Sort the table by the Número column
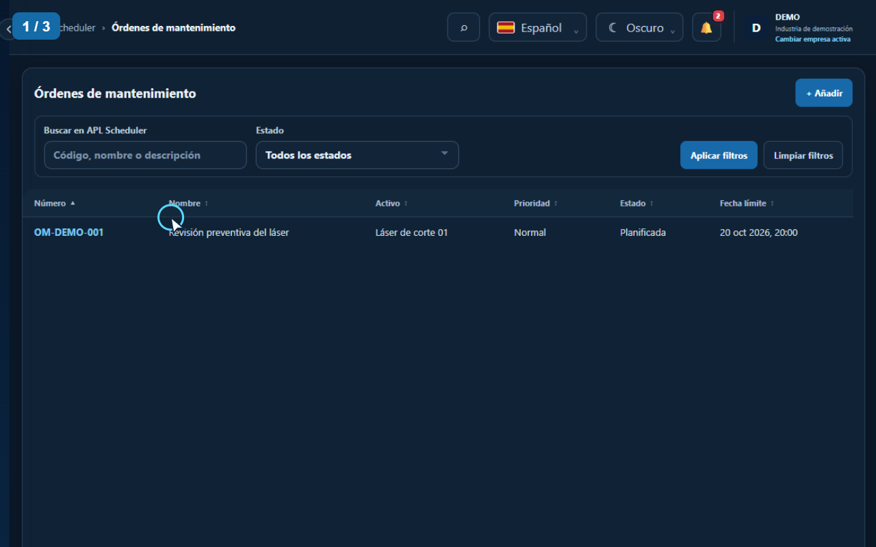Viewport: 876px width, 547px height. [55, 203]
